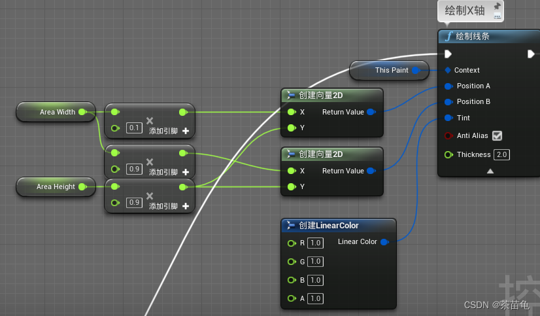540x316 pixels.
Task: Click top input pin of the 0.1 multiply node
Action: coord(115,112)
